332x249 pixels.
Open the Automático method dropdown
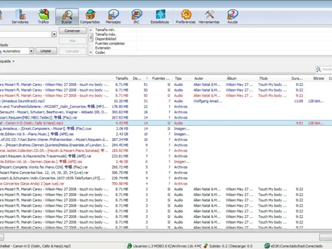click(x=32, y=51)
